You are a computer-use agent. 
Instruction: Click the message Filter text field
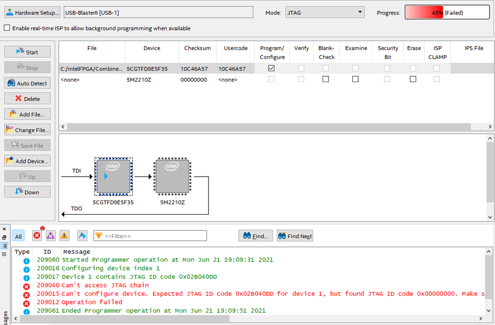pos(154,236)
